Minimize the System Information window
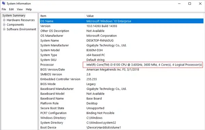Image resolution: width=205 pixels, height=130 pixels. point(179,3)
